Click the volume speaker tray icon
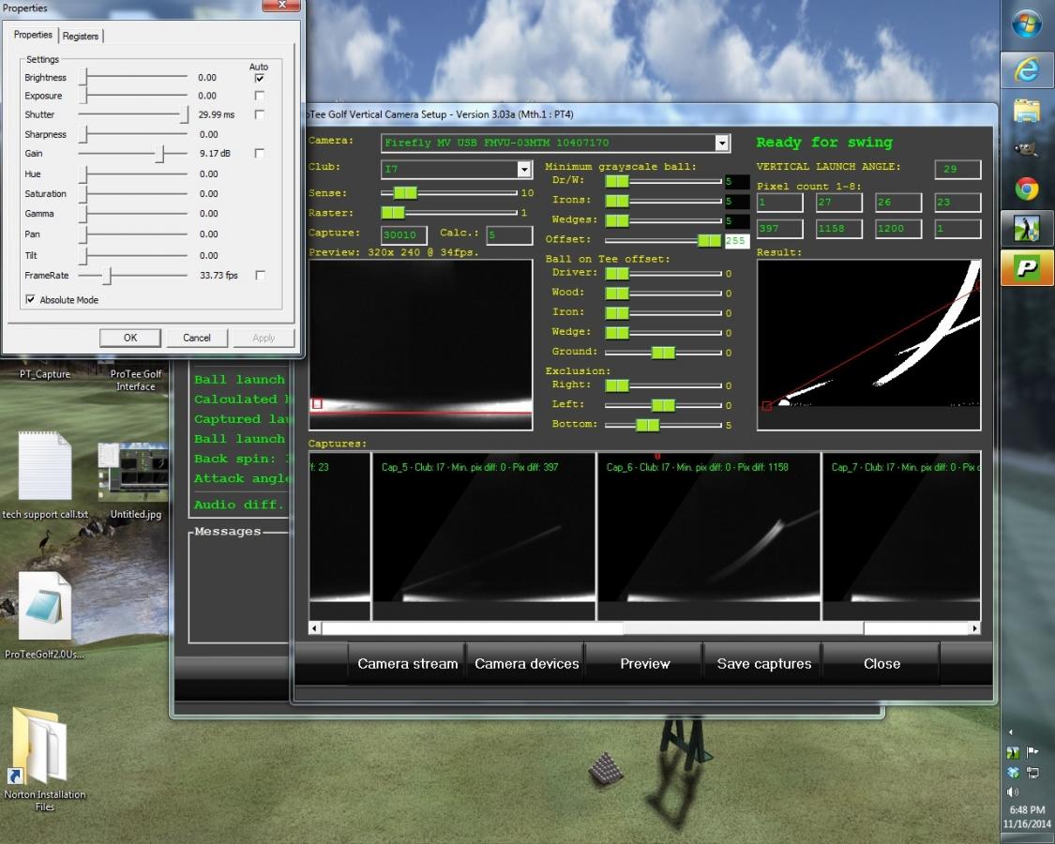This screenshot has height=844, width=1055. tap(1013, 792)
